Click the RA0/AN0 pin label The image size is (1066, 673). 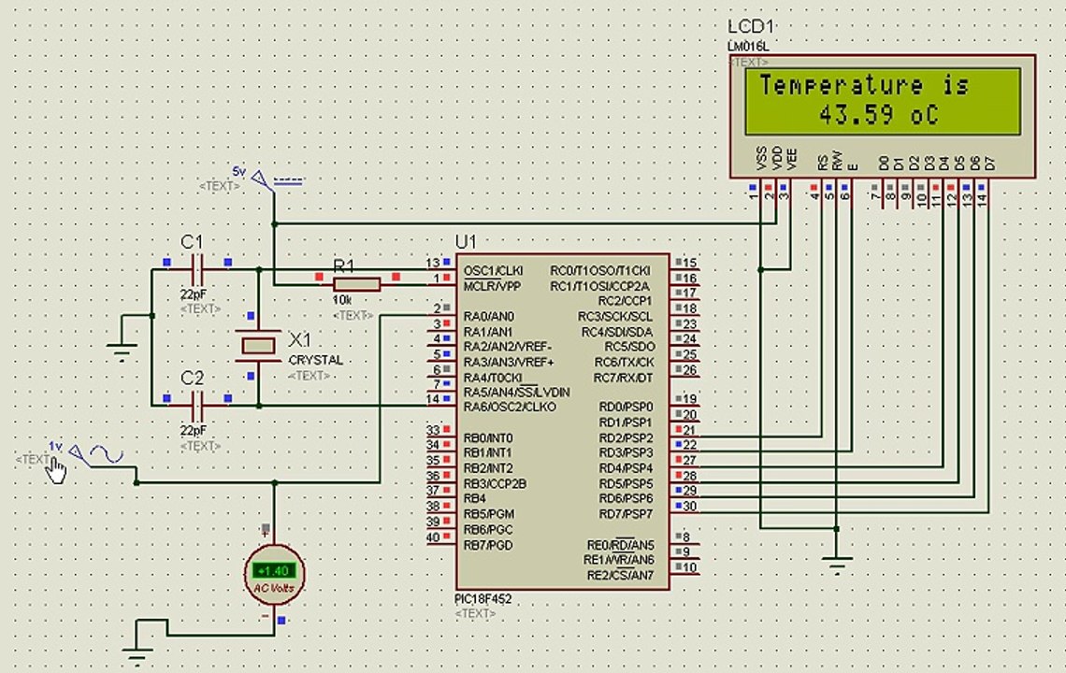[x=489, y=317]
